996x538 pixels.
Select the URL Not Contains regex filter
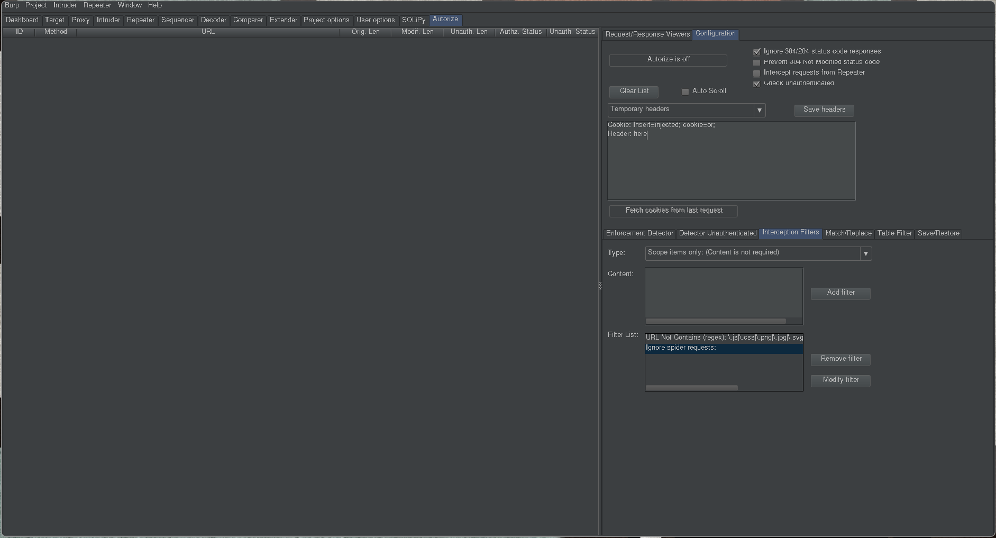723,338
